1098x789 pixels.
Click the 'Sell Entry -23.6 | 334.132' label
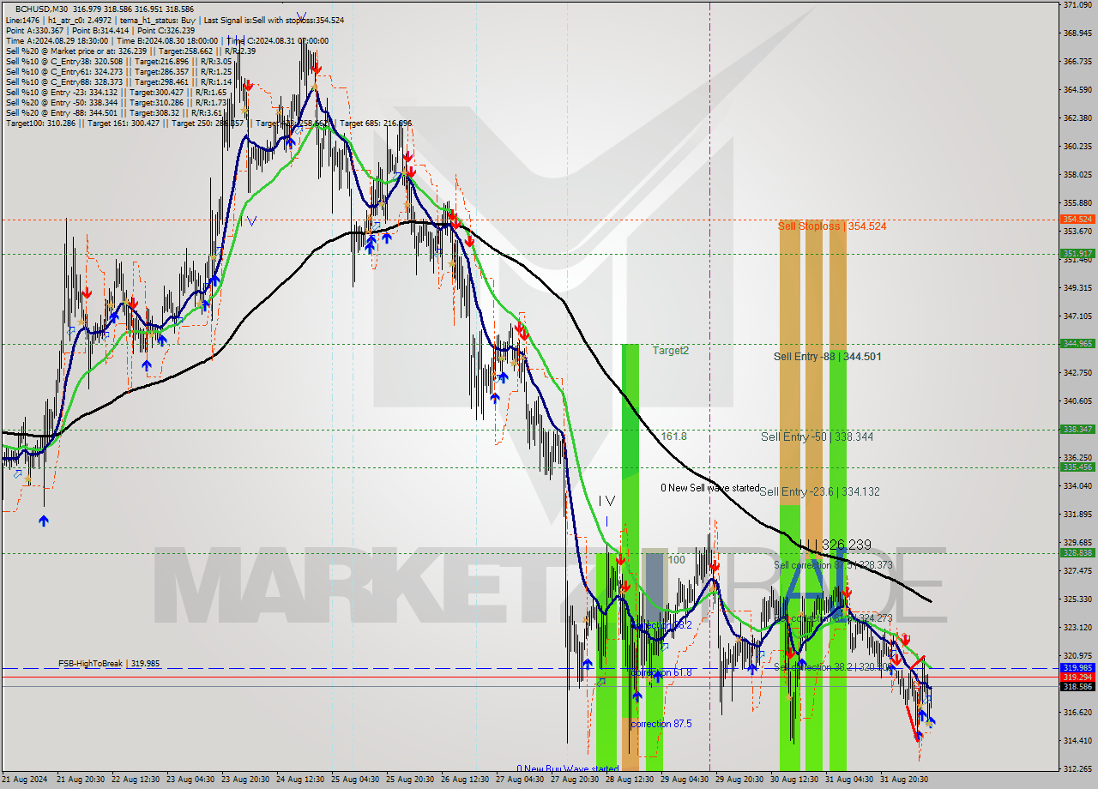(819, 491)
